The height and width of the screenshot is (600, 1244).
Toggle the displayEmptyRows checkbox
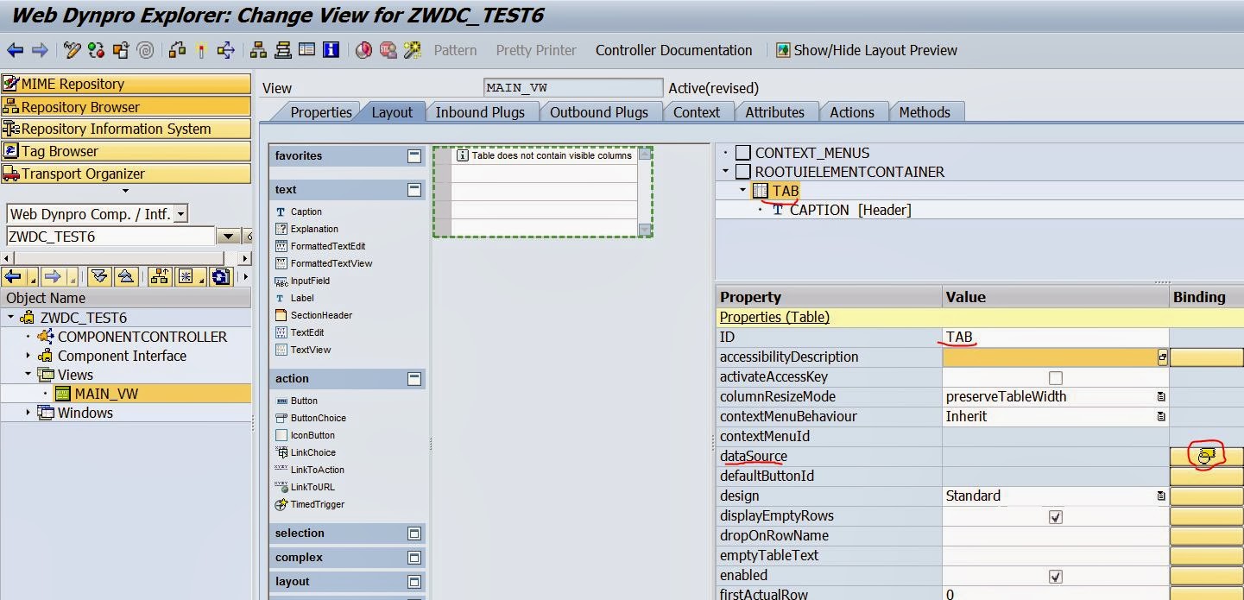[x=1055, y=516]
